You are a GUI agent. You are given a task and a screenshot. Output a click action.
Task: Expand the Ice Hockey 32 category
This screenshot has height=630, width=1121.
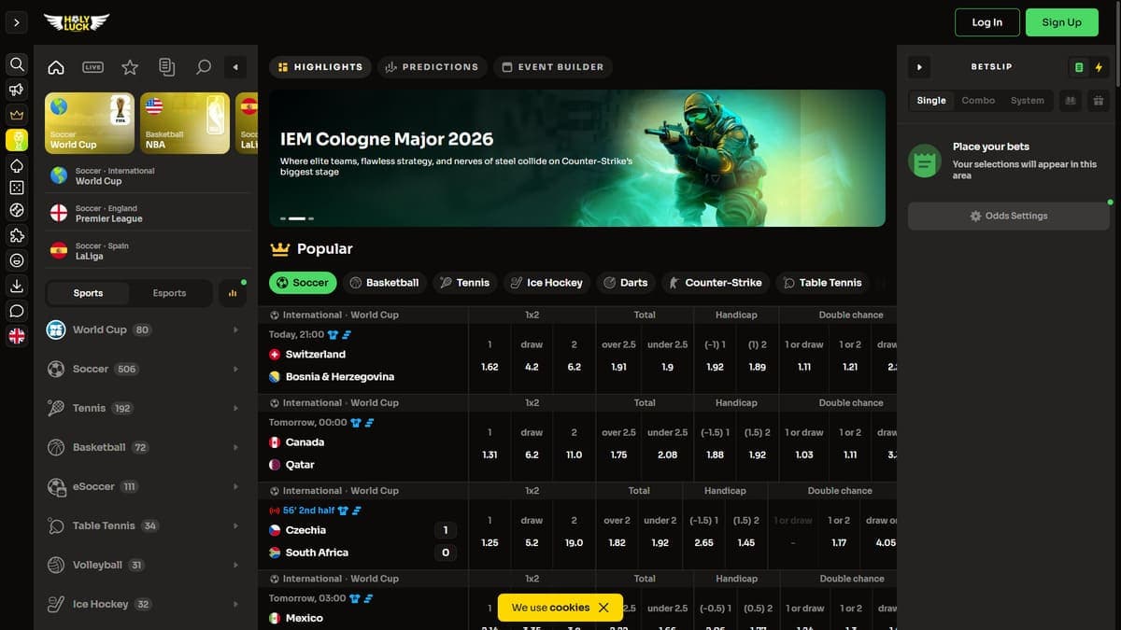pyautogui.click(x=146, y=604)
